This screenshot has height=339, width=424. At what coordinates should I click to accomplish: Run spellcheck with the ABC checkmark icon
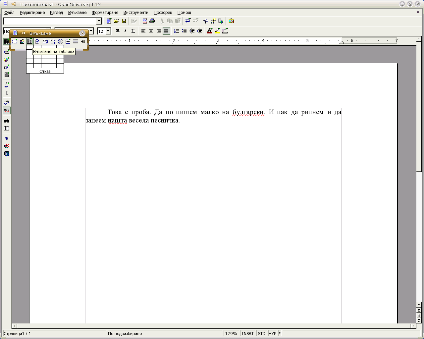pos(7,103)
